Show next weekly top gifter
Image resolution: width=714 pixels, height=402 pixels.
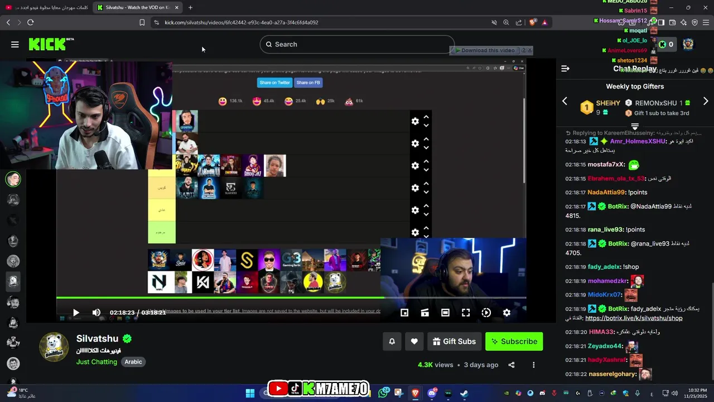706,101
